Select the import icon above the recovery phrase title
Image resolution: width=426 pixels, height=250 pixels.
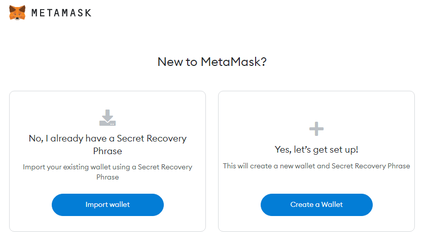point(108,118)
